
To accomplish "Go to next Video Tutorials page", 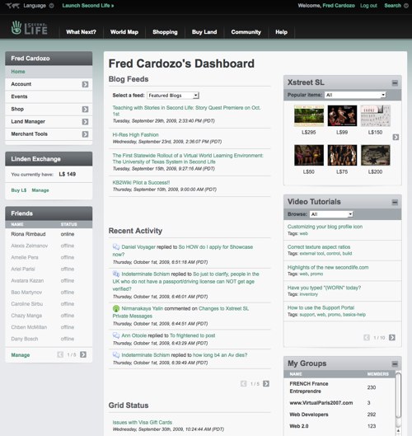I will tap(392, 338).
